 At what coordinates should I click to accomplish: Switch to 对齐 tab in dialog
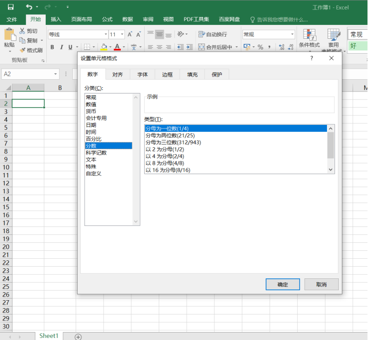point(118,74)
